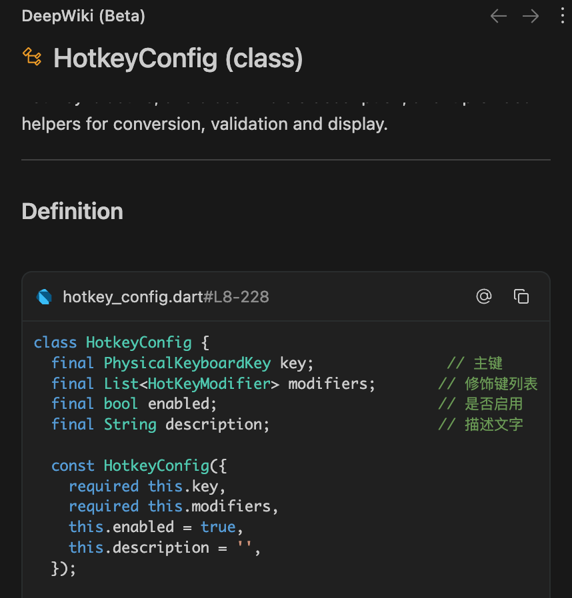Click 'final bool enabled;' line
Image resolution: width=572 pixels, height=598 pixels.
coord(134,404)
